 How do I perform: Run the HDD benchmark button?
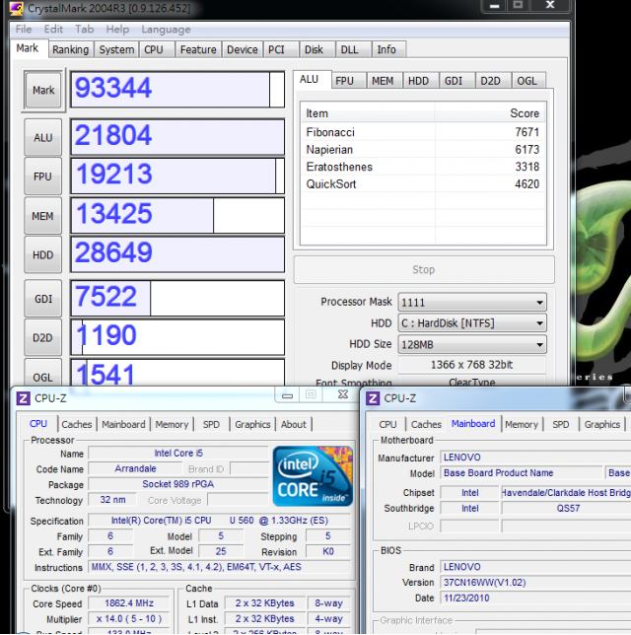point(43,255)
